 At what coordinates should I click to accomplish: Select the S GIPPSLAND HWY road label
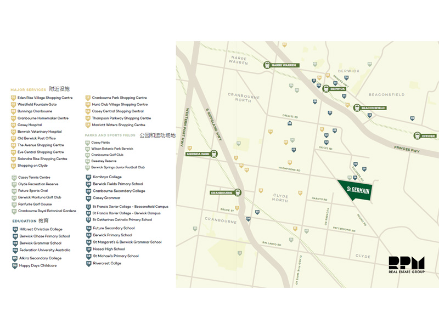[x=213, y=124]
